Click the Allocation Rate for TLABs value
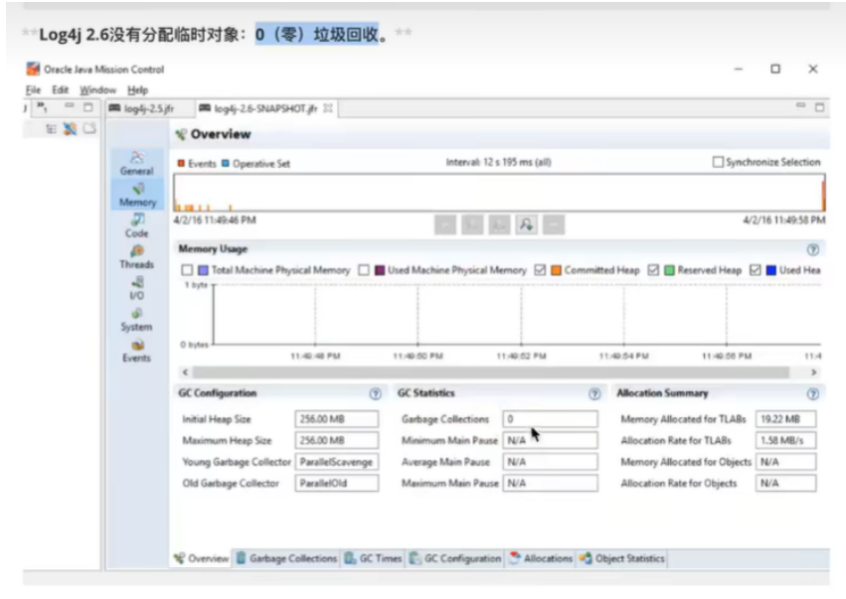 [785, 440]
